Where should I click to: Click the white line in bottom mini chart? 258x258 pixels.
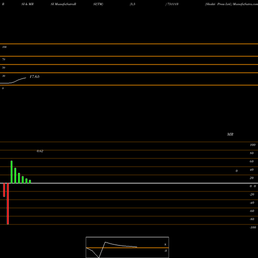111,248
